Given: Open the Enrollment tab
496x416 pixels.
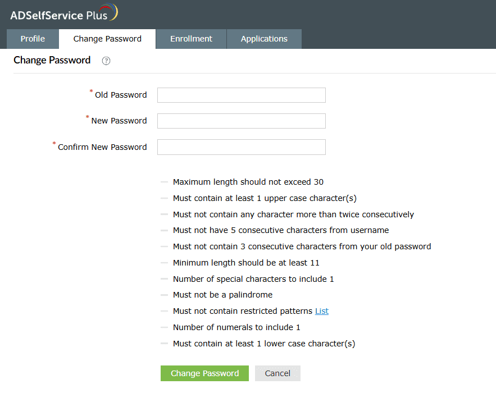Looking at the screenshot, I should (191, 39).
